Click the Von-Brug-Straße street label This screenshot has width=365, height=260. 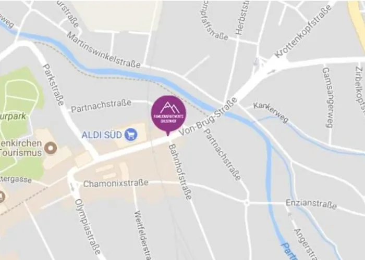click(208, 116)
